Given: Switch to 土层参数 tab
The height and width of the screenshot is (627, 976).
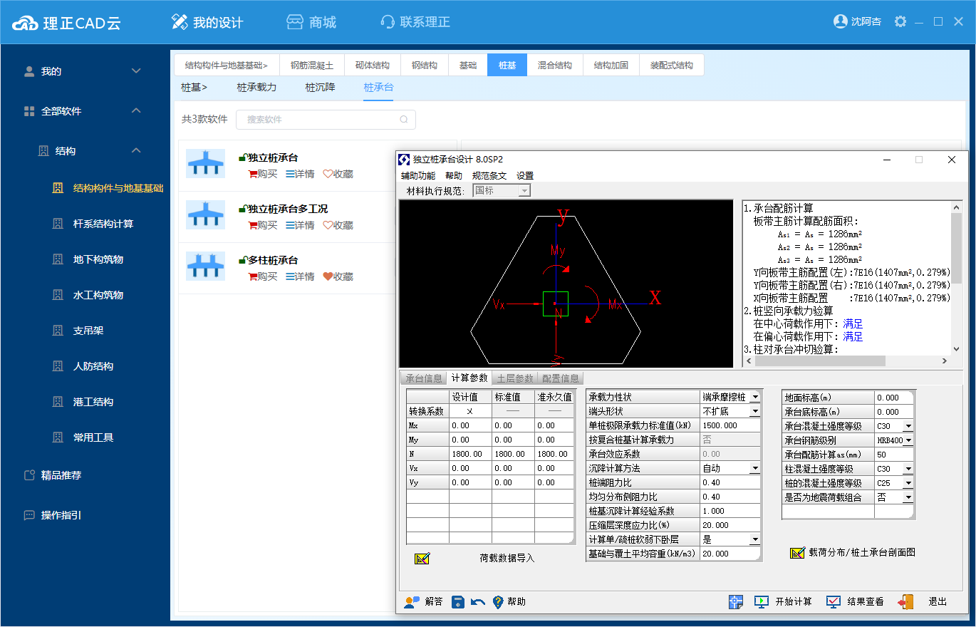Looking at the screenshot, I should click(x=515, y=378).
